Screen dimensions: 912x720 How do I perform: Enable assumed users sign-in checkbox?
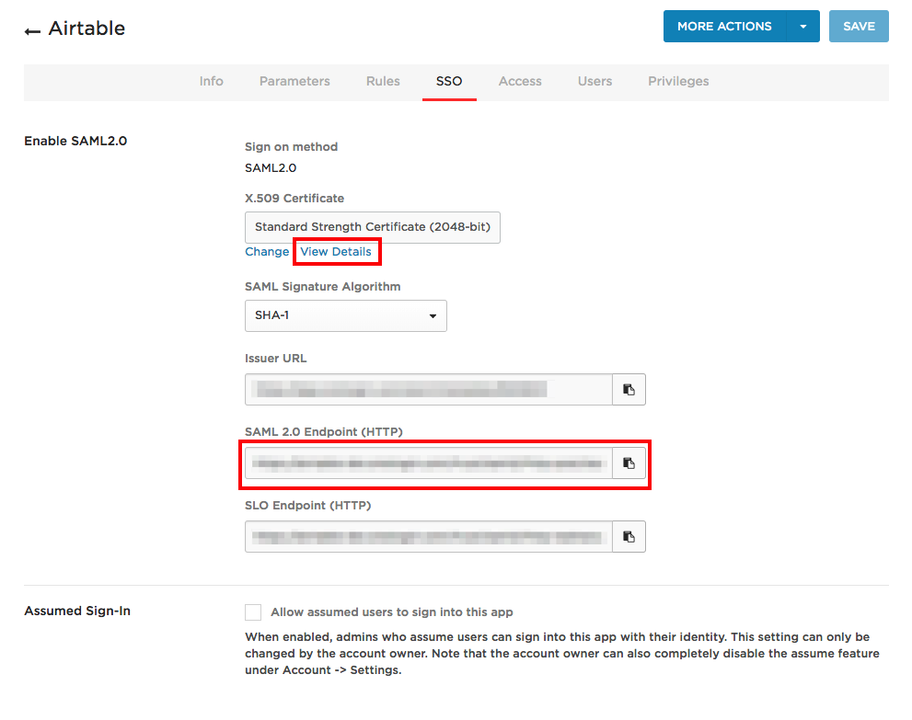pos(253,611)
